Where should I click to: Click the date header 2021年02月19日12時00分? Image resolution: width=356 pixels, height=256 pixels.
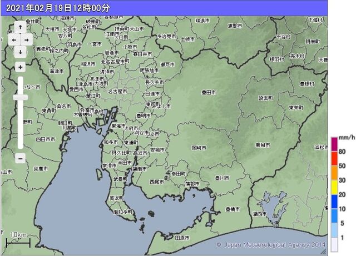click(x=58, y=8)
